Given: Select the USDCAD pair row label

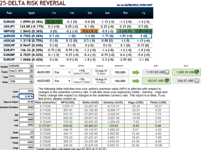Looking at the screenshot, I should pyautogui.click(x=9, y=41).
